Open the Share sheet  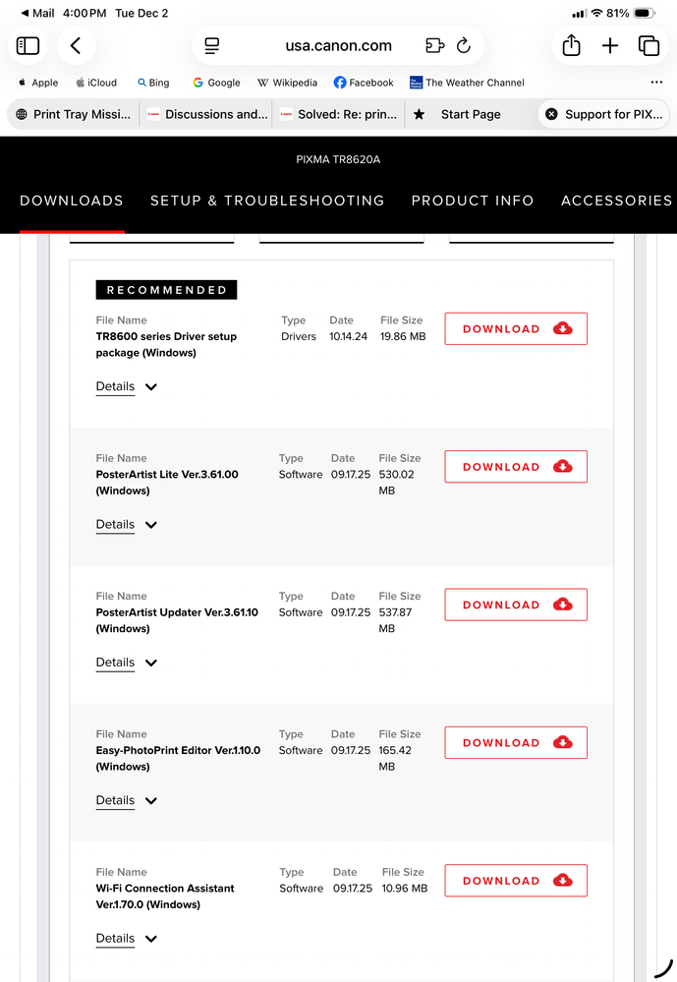pos(572,45)
